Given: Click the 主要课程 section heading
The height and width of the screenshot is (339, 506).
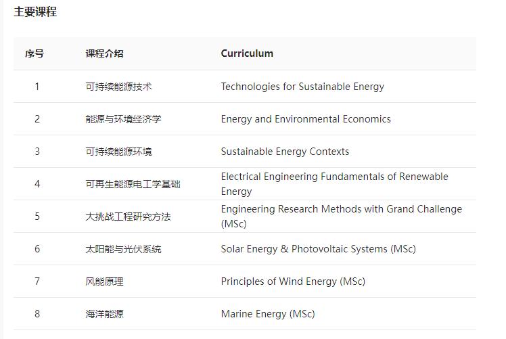Looking at the screenshot, I should tap(35, 12).
